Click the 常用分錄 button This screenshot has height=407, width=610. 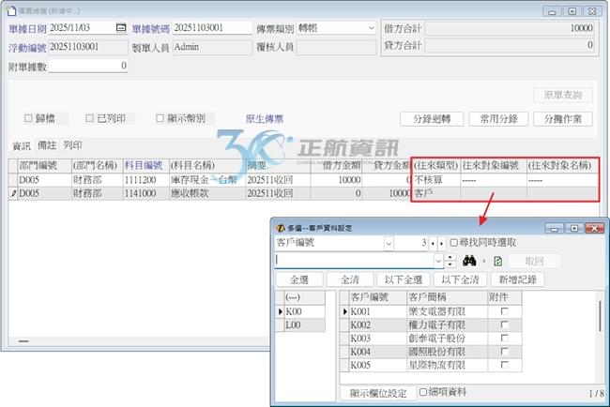[x=498, y=119]
